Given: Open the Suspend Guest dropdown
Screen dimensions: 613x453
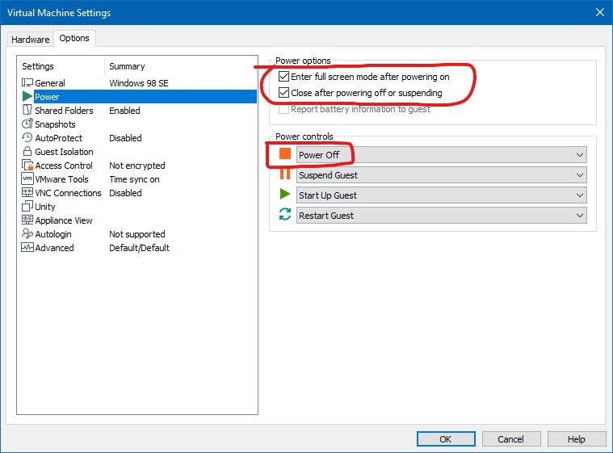Looking at the screenshot, I should pos(441,175).
